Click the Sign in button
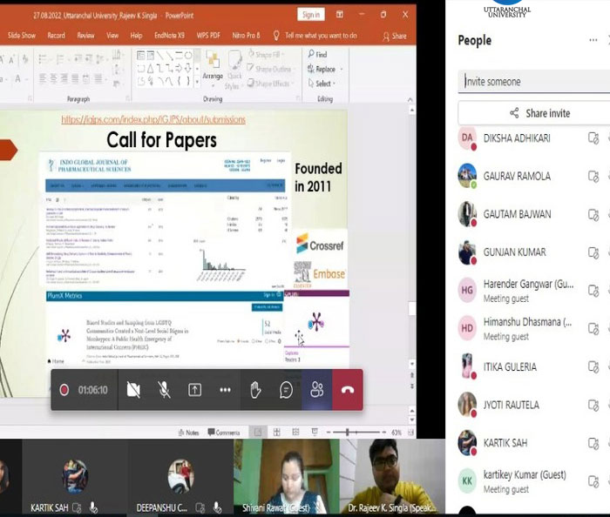This screenshot has width=610, height=517. tap(310, 15)
